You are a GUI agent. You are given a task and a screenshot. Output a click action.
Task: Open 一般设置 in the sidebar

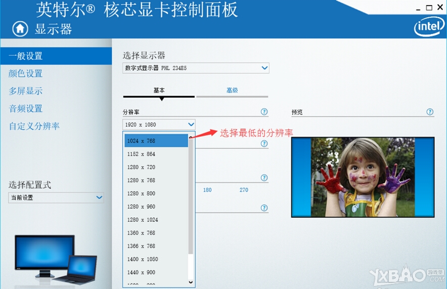(56, 56)
